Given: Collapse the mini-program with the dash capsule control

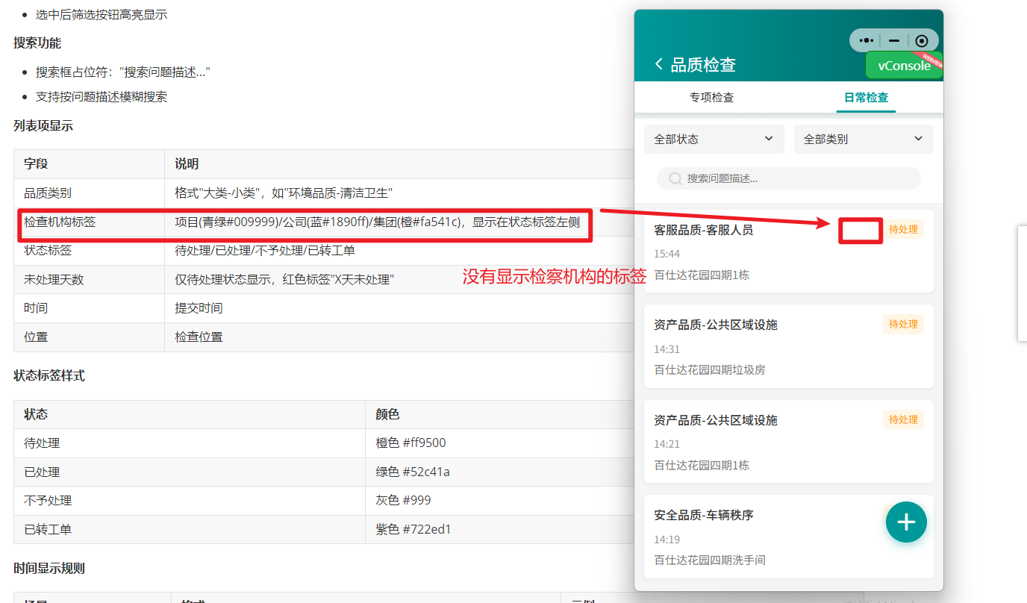Looking at the screenshot, I should click(893, 40).
